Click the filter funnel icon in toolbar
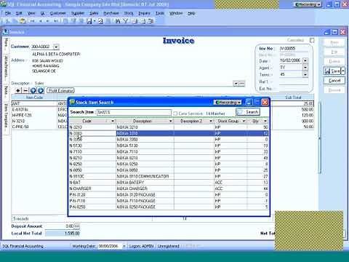This screenshot has width=349, height=262. 125,21
